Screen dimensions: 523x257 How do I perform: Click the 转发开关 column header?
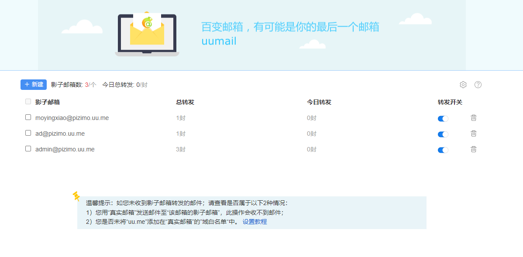pyautogui.click(x=450, y=103)
